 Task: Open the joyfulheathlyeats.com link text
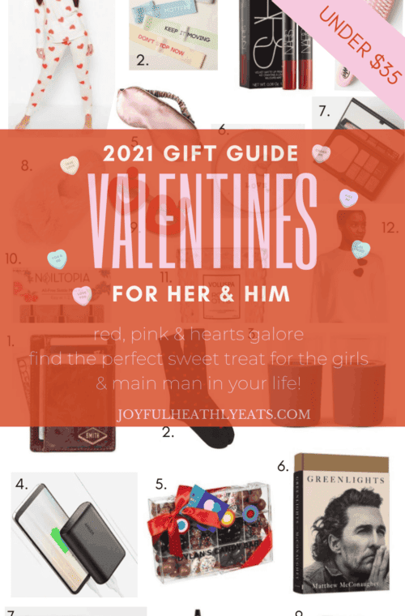[214, 414]
